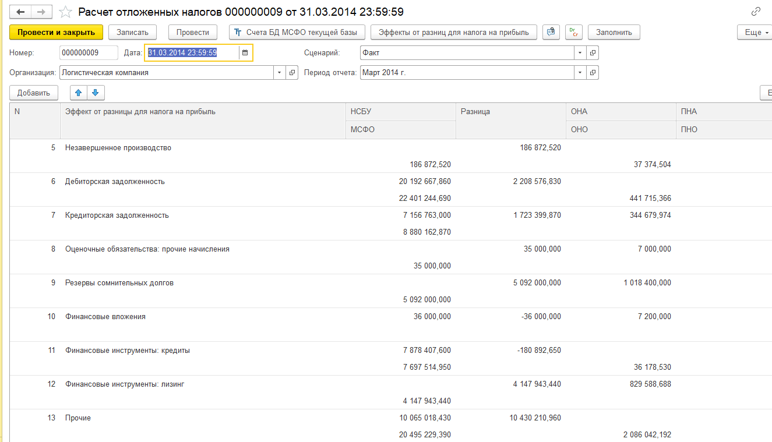
Task: Click ОНА value 1 018 400,000
Action: pyautogui.click(x=647, y=283)
